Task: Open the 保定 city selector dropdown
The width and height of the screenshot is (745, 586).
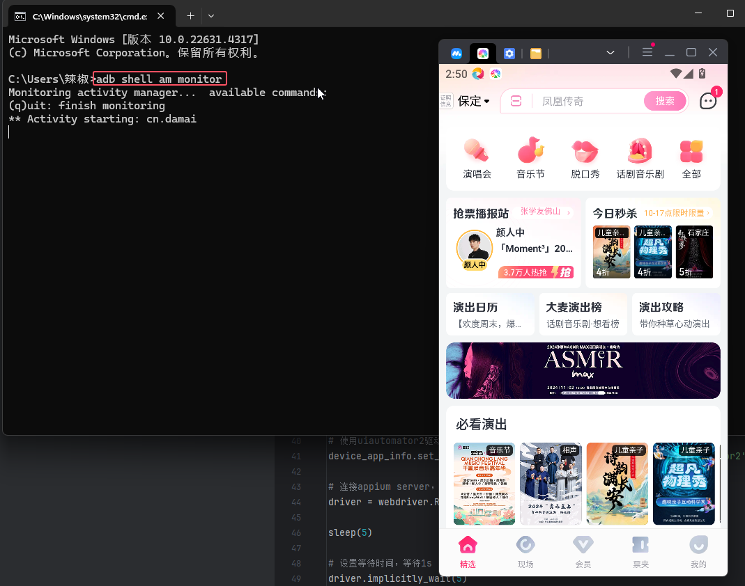Action: pos(473,101)
